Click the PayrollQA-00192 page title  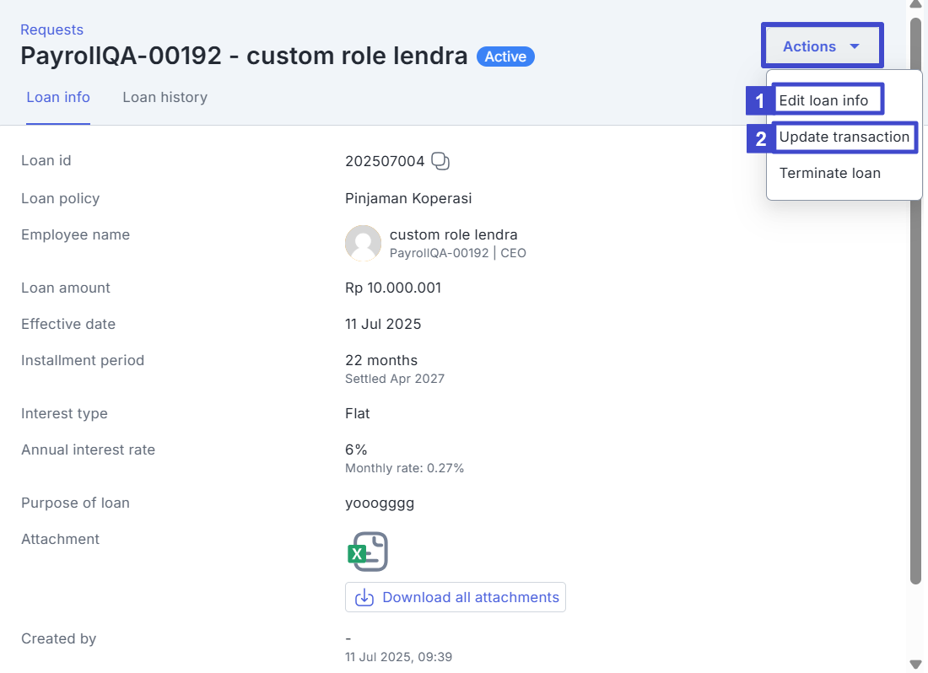[244, 57]
